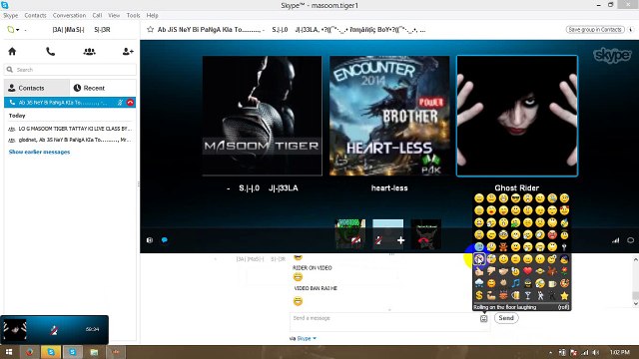Click Show earlier messages link
Image resolution: width=639 pixels, height=359 pixels.
click(39, 152)
